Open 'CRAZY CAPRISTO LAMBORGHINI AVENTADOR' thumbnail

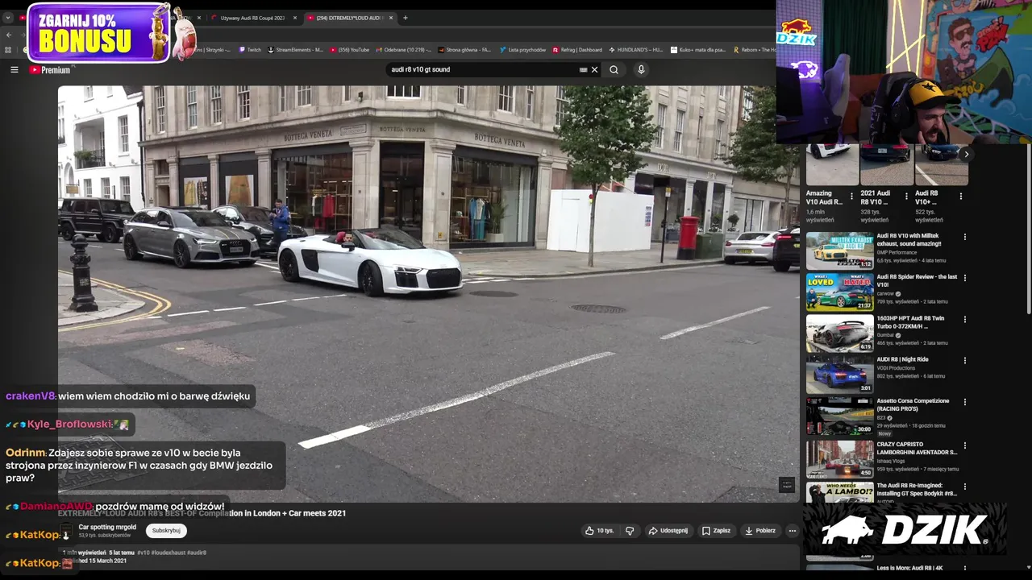[x=839, y=458]
